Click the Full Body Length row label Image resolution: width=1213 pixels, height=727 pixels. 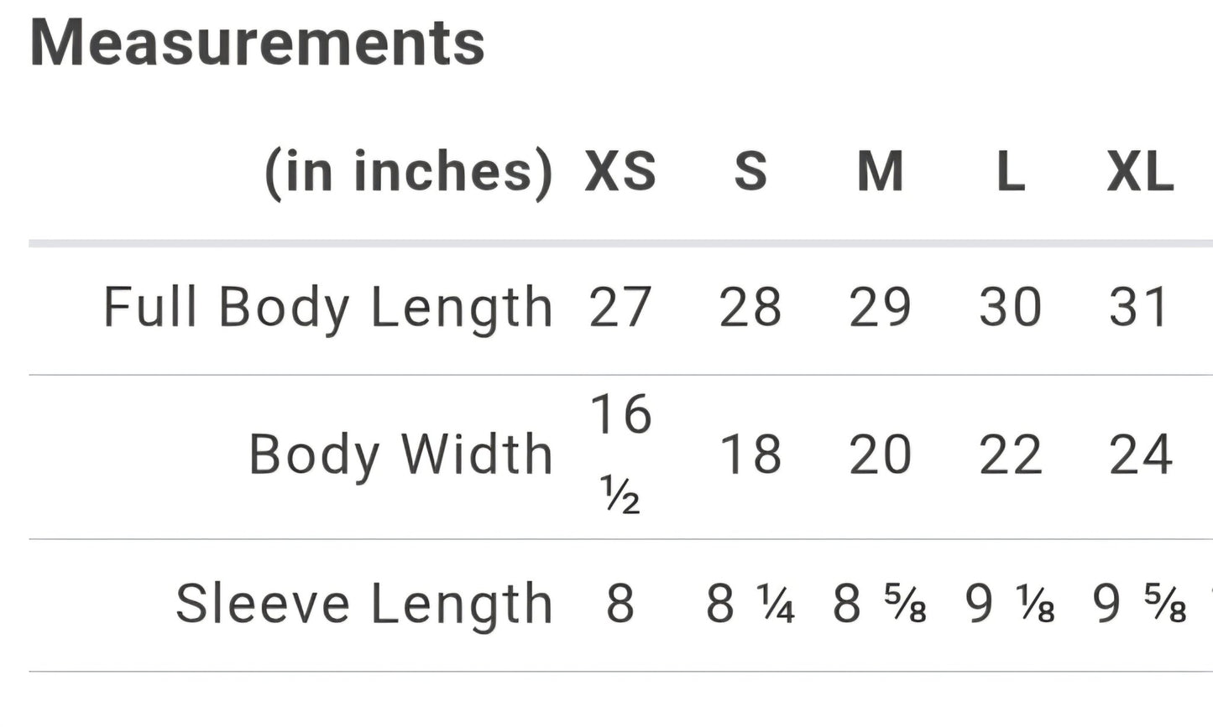[328, 307]
